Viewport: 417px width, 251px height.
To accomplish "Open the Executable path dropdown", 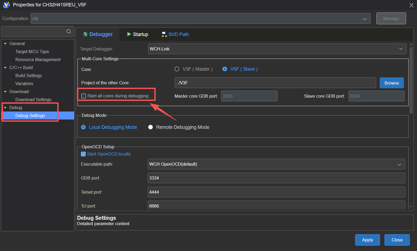I will click(276, 164).
